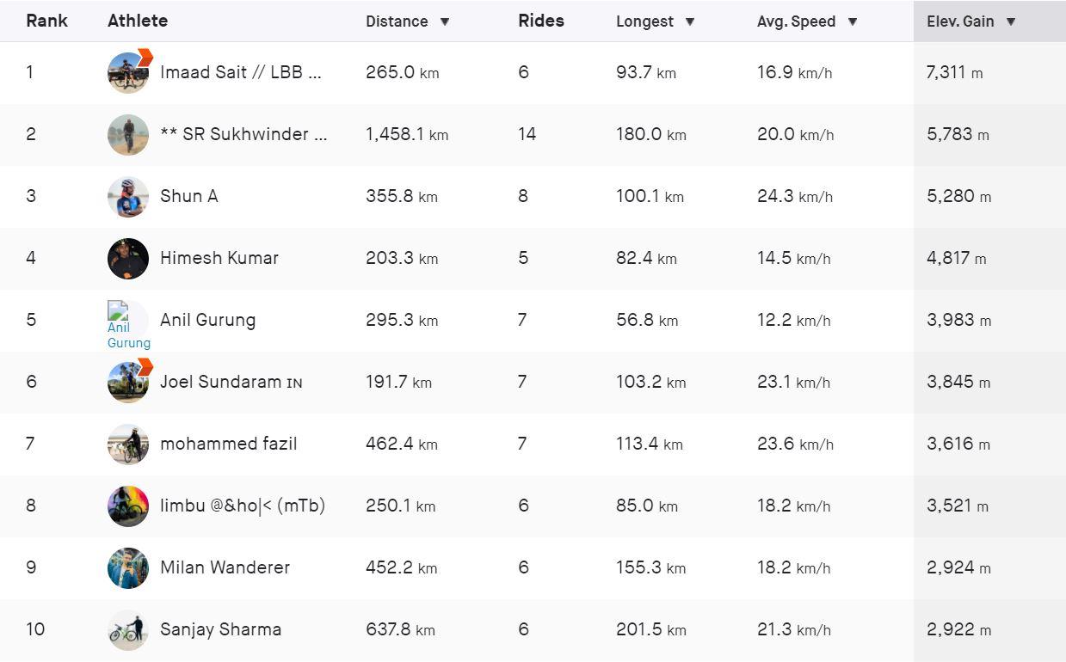1066x662 pixels.
Task: Open Shun A's avatar image
Action: tap(128, 197)
